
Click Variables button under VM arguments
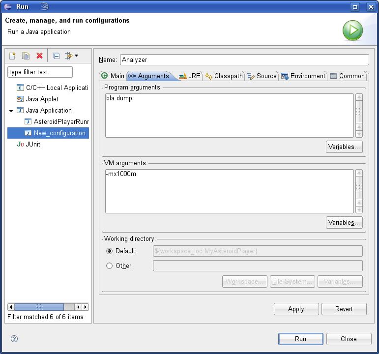point(344,222)
